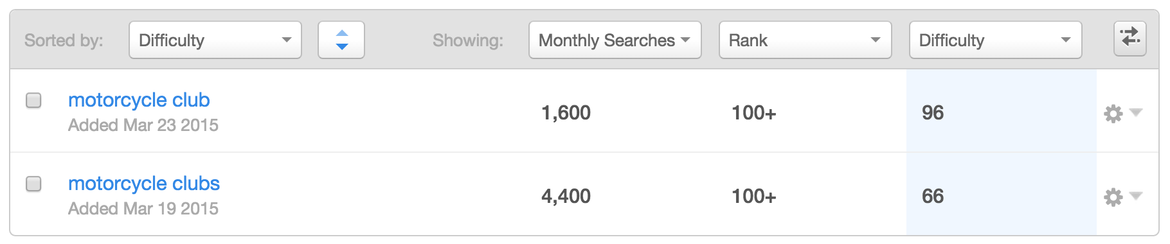Click the gear icon for motorcycle clubs

[x=1113, y=197]
